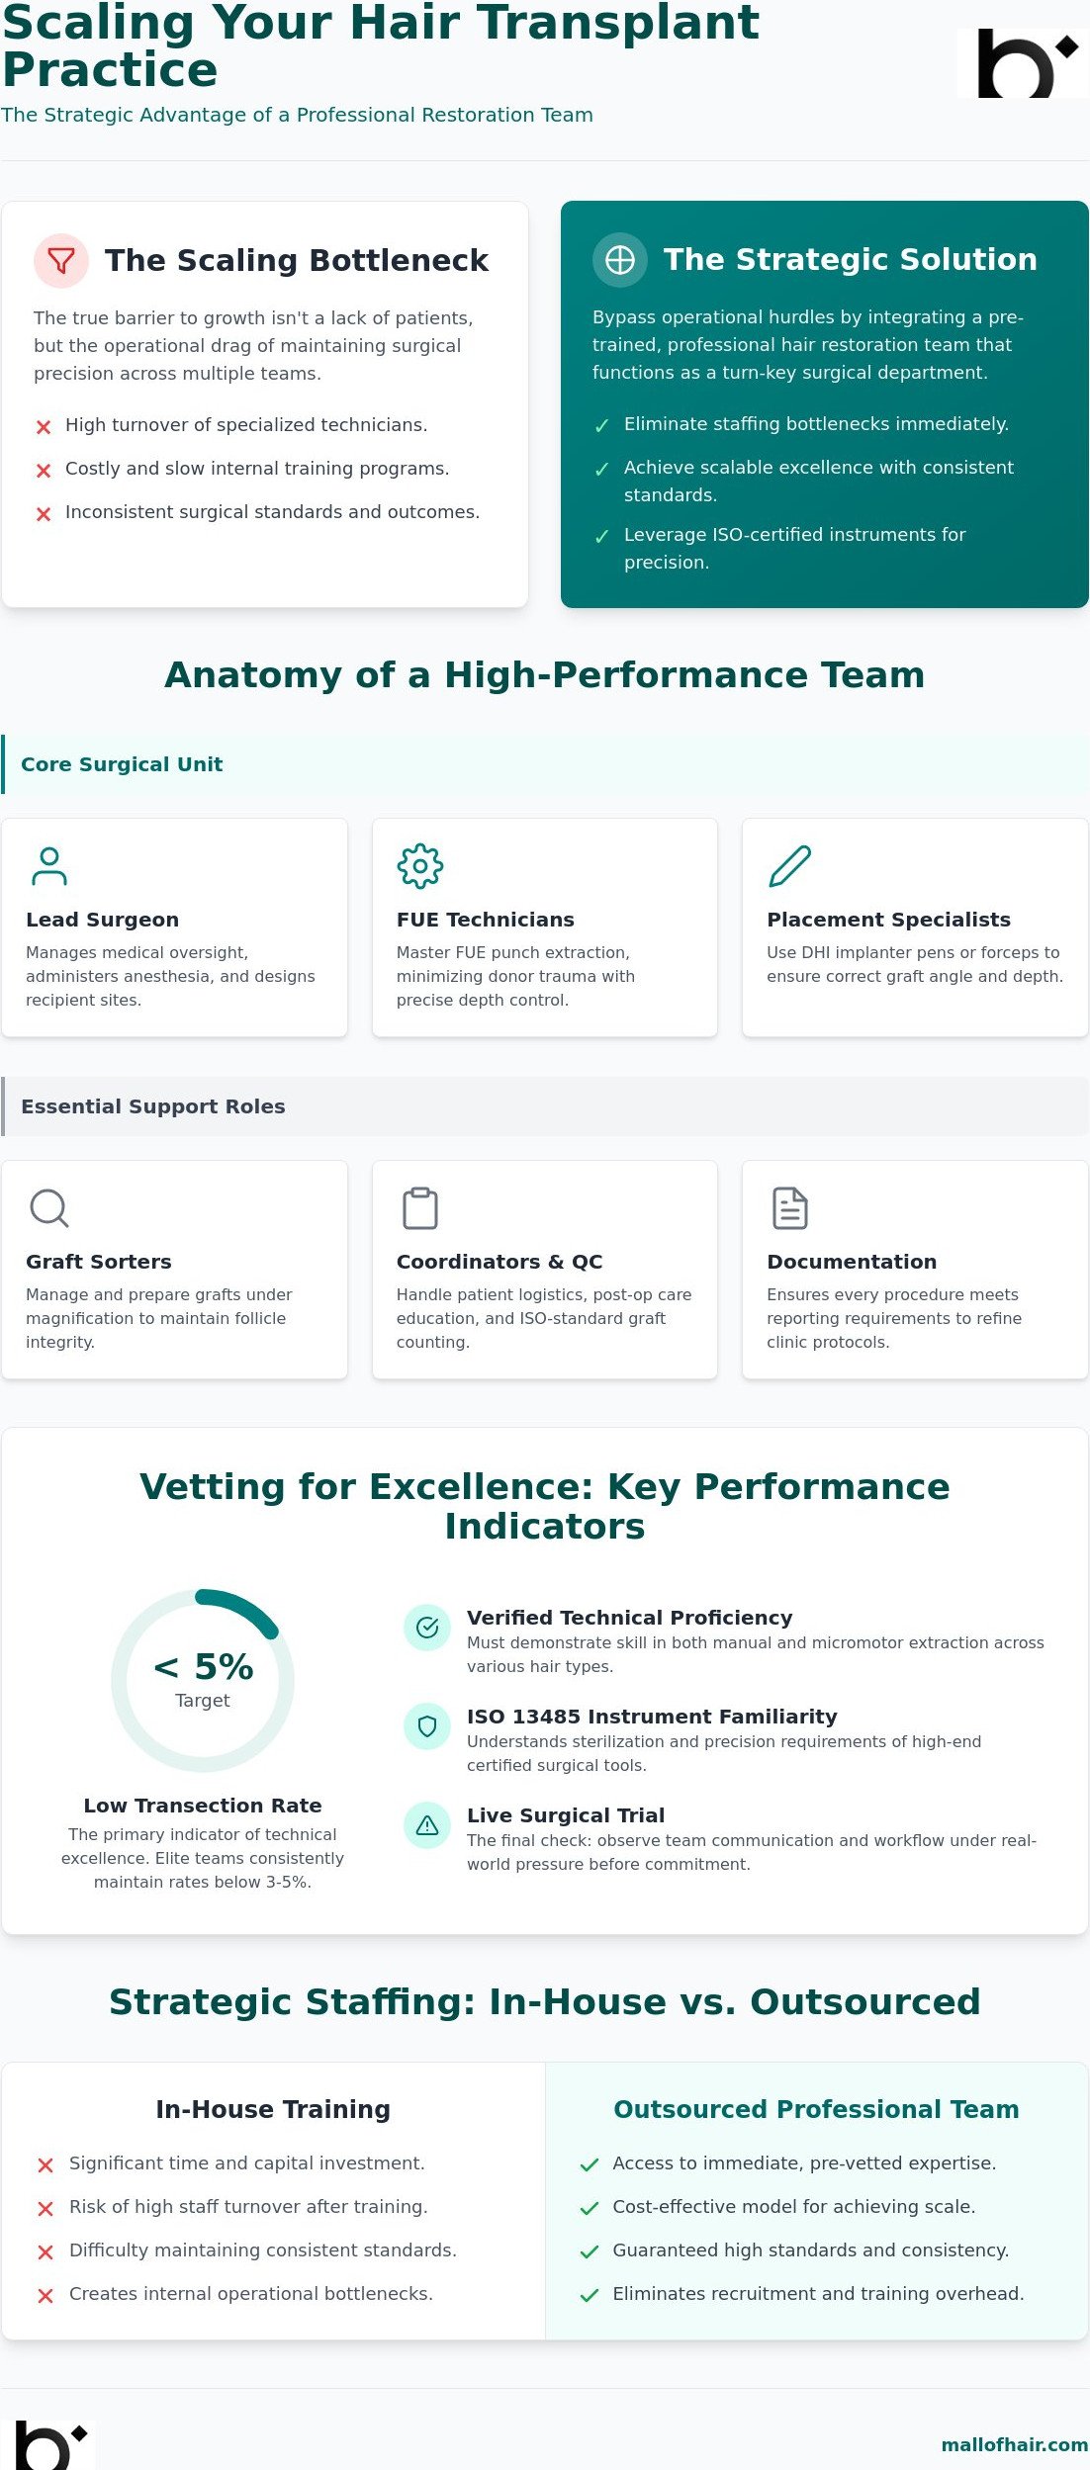The width and height of the screenshot is (1090, 2470).
Task: Click the Placement Specialists pen icon
Action: pos(790,866)
